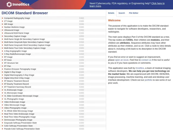Image resolution: width=173 pixels, height=130 pixels.
Task: Visit the Innolitics link in the welcome text
Action: (140, 68)
